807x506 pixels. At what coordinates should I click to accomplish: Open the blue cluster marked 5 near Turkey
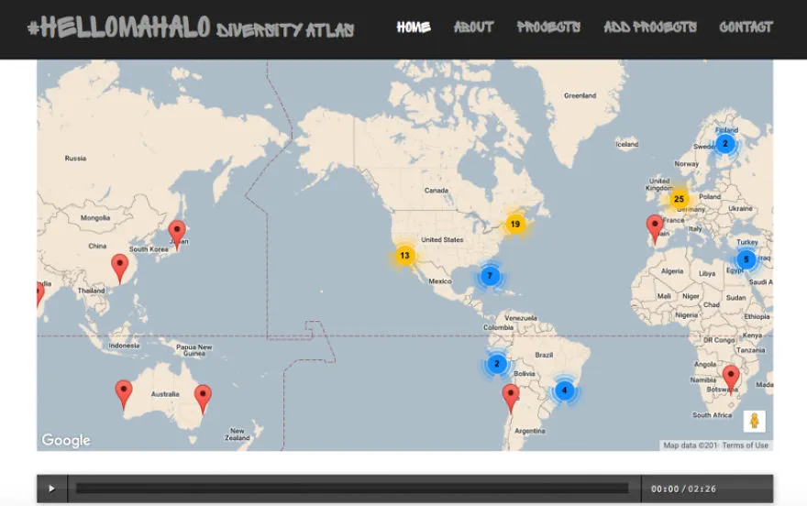[x=746, y=259]
